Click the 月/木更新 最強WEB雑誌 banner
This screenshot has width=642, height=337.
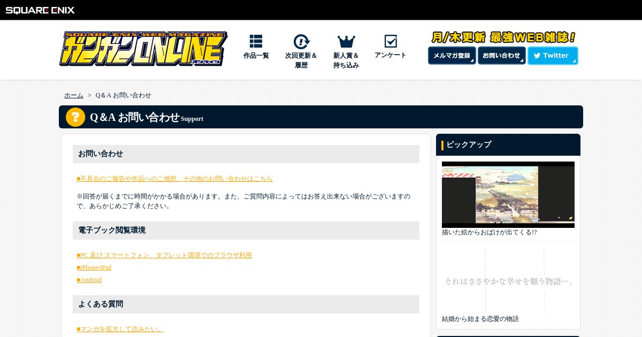click(x=503, y=37)
